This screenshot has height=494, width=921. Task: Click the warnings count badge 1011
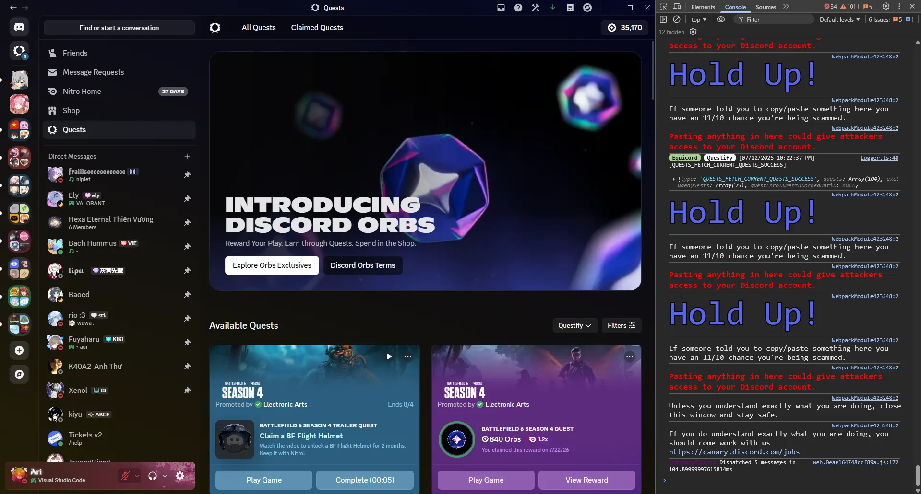(850, 7)
